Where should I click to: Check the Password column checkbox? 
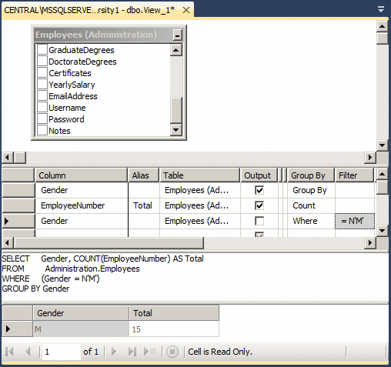(x=42, y=119)
